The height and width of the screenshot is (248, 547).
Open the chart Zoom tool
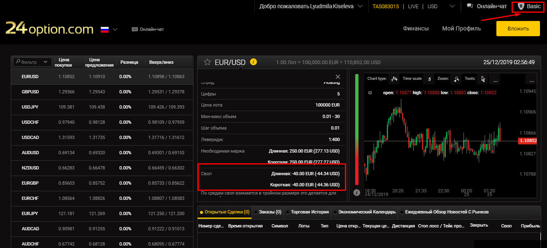pyautogui.click(x=456, y=79)
